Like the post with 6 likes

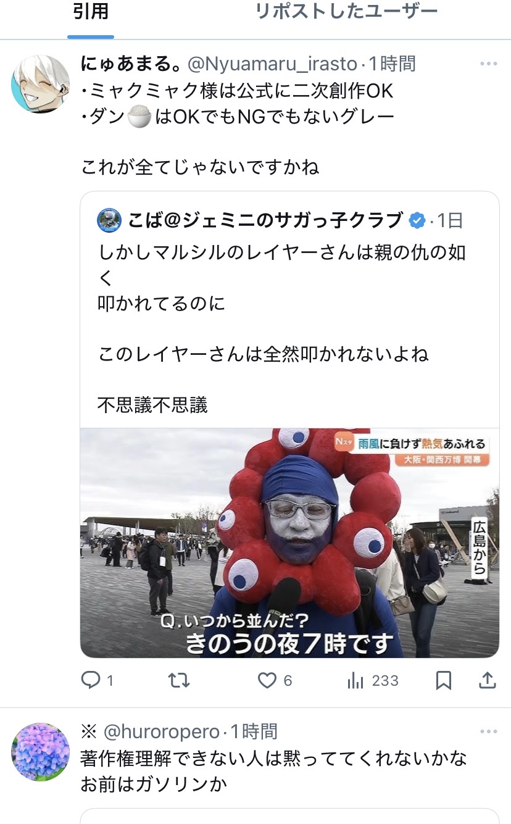pos(267,680)
